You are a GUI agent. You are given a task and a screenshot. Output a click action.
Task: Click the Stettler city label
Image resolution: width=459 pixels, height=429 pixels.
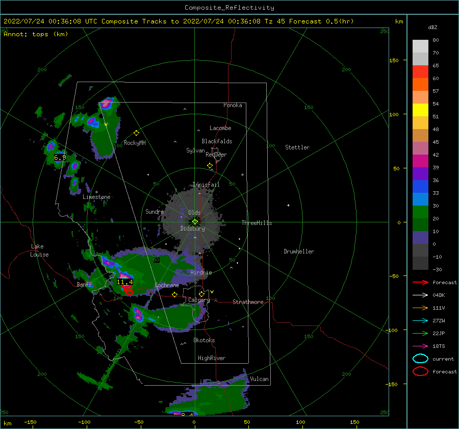[x=297, y=147]
